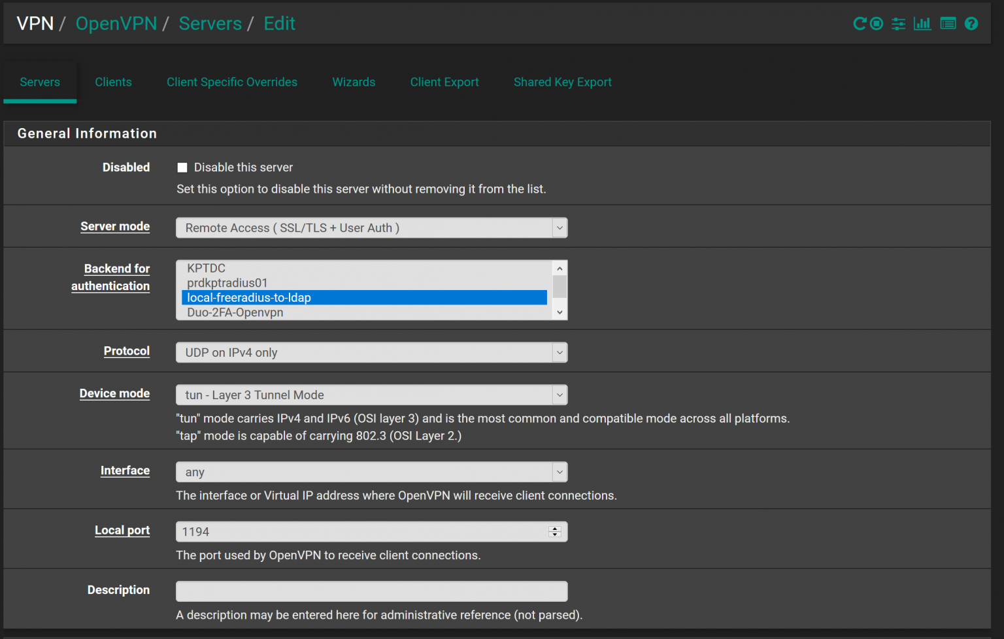Open the OpenVPN breadcrumb link
This screenshot has height=639, width=1004.
[x=116, y=23]
